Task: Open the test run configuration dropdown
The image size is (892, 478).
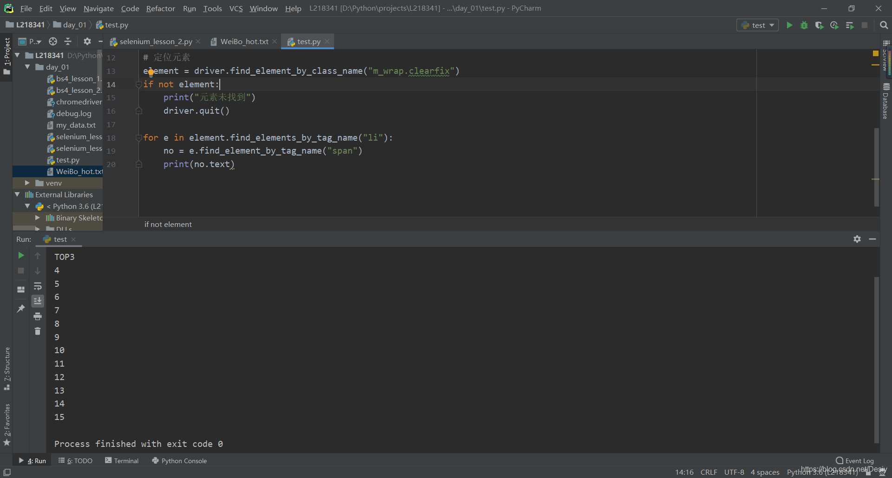Action: click(758, 25)
